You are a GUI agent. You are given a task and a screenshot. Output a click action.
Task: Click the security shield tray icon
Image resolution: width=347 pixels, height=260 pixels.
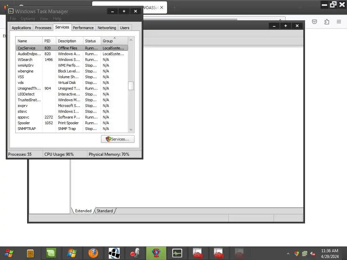click(296, 253)
